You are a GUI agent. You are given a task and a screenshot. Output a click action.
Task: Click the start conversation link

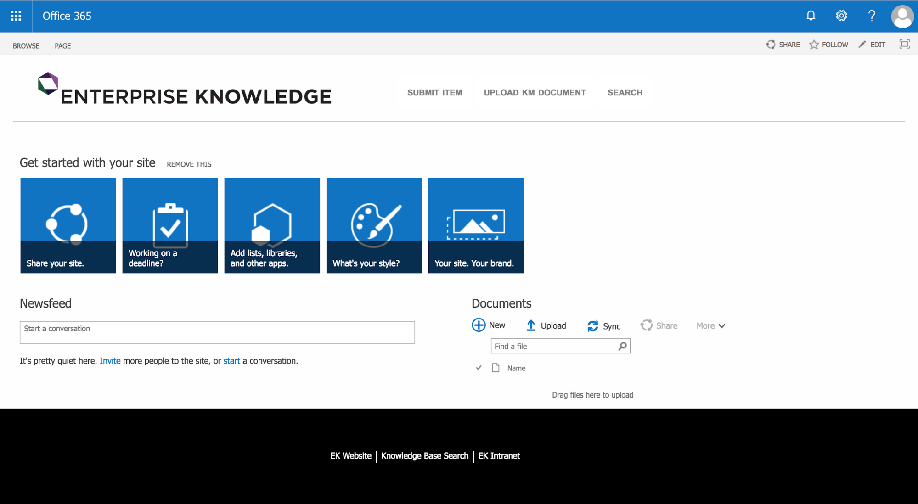(231, 361)
